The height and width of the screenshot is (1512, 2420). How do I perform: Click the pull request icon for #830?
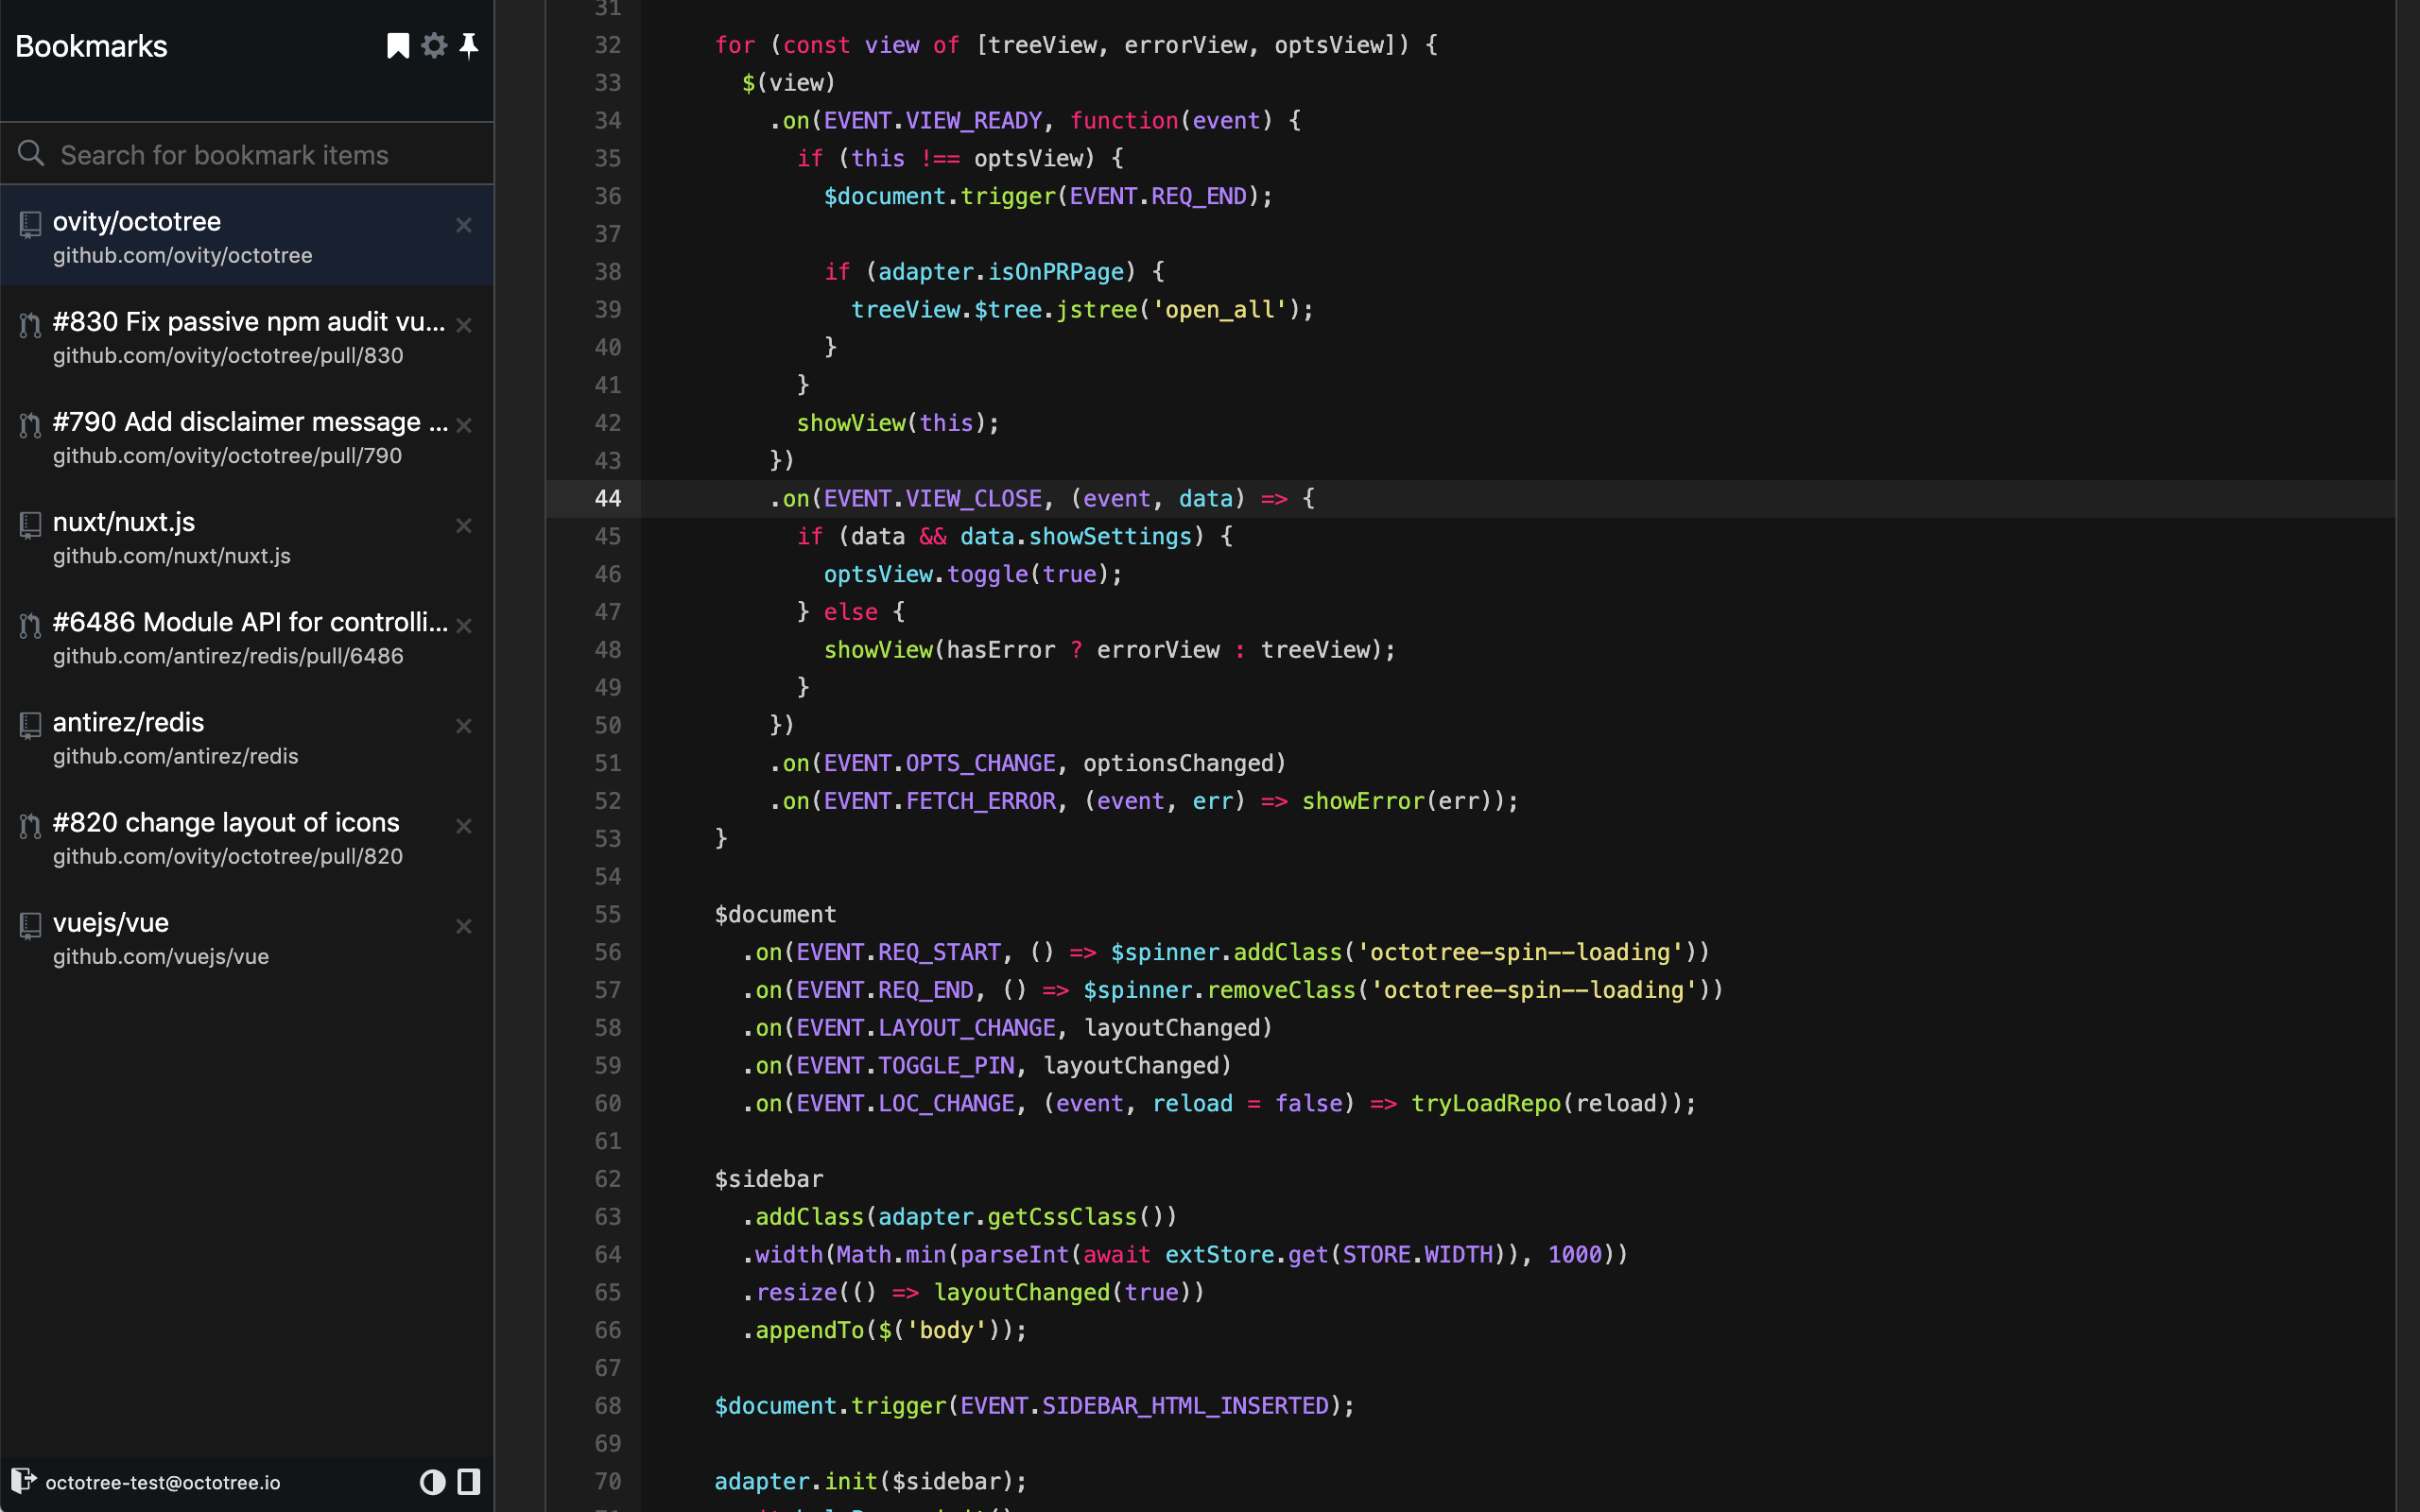pos(30,324)
